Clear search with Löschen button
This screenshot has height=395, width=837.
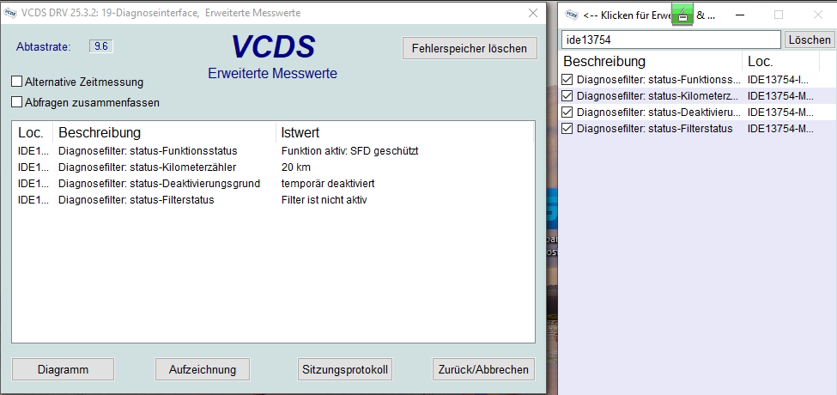coord(810,39)
